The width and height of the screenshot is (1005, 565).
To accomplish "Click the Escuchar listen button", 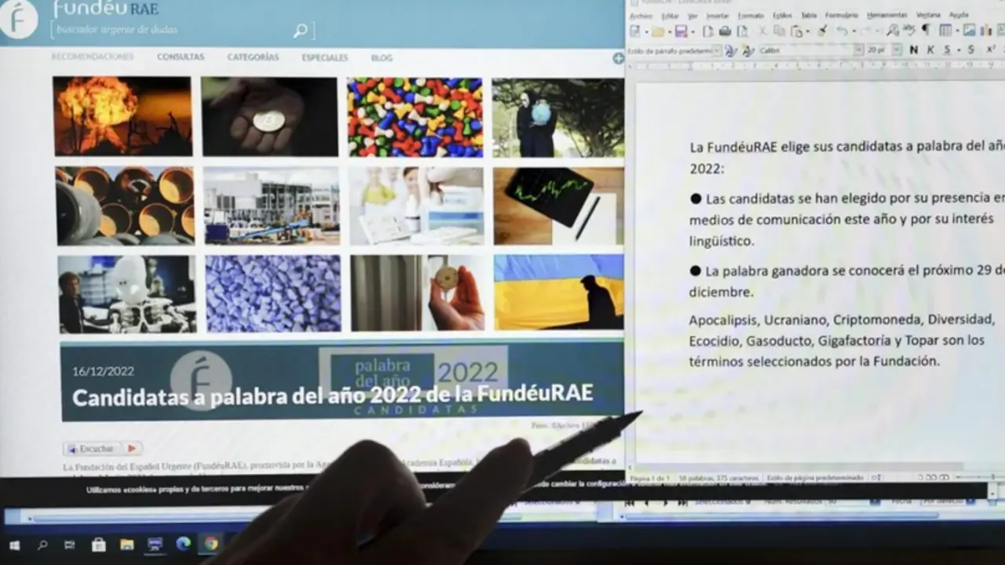I will [103, 448].
